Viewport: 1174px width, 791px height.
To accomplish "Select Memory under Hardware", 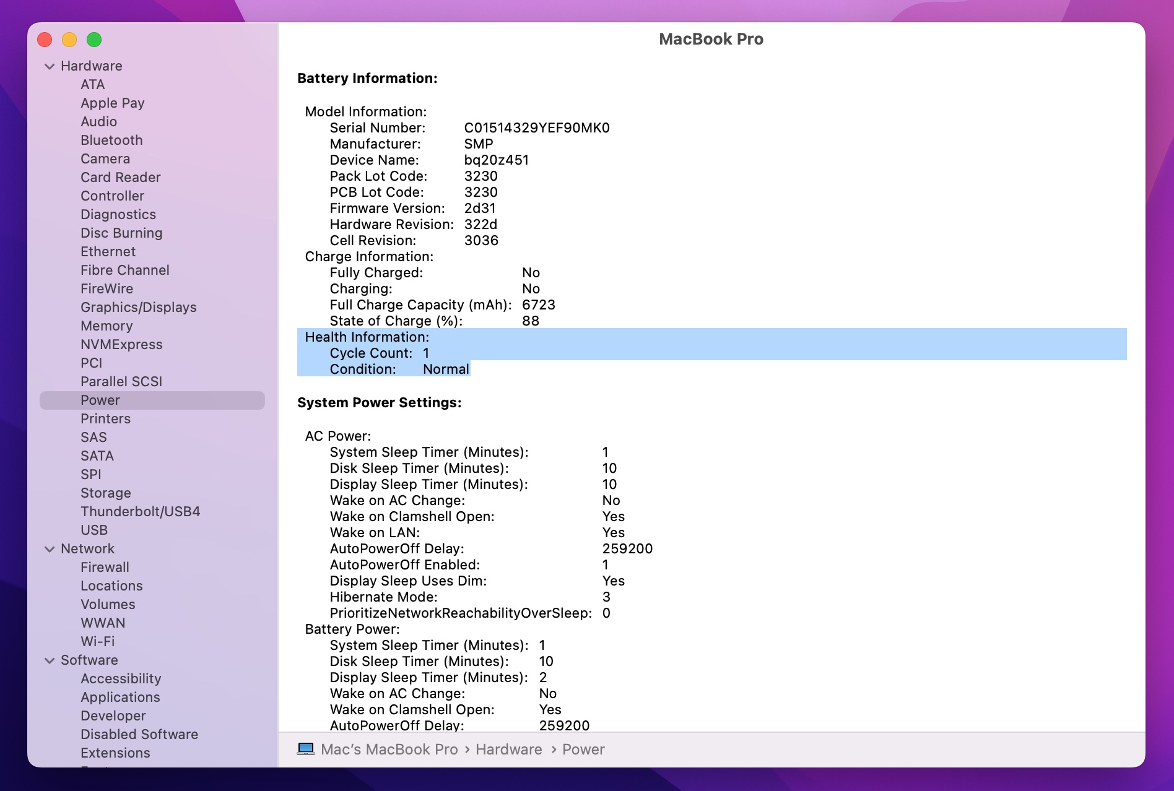I will (x=107, y=326).
